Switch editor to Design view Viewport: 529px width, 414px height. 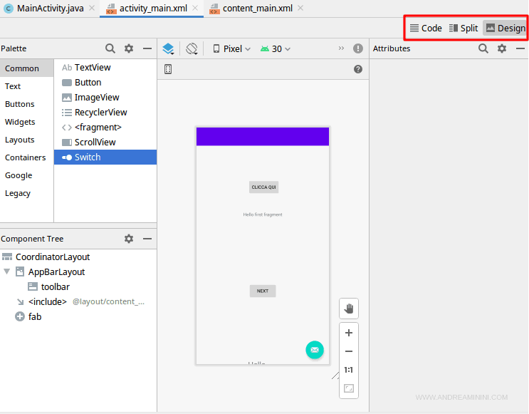pyautogui.click(x=505, y=29)
